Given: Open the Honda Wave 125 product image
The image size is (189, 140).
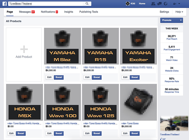Looking at the screenshot, I should click(101, 102).
